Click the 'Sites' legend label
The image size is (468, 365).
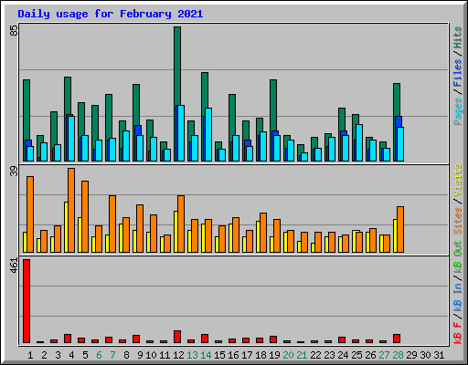458,221
